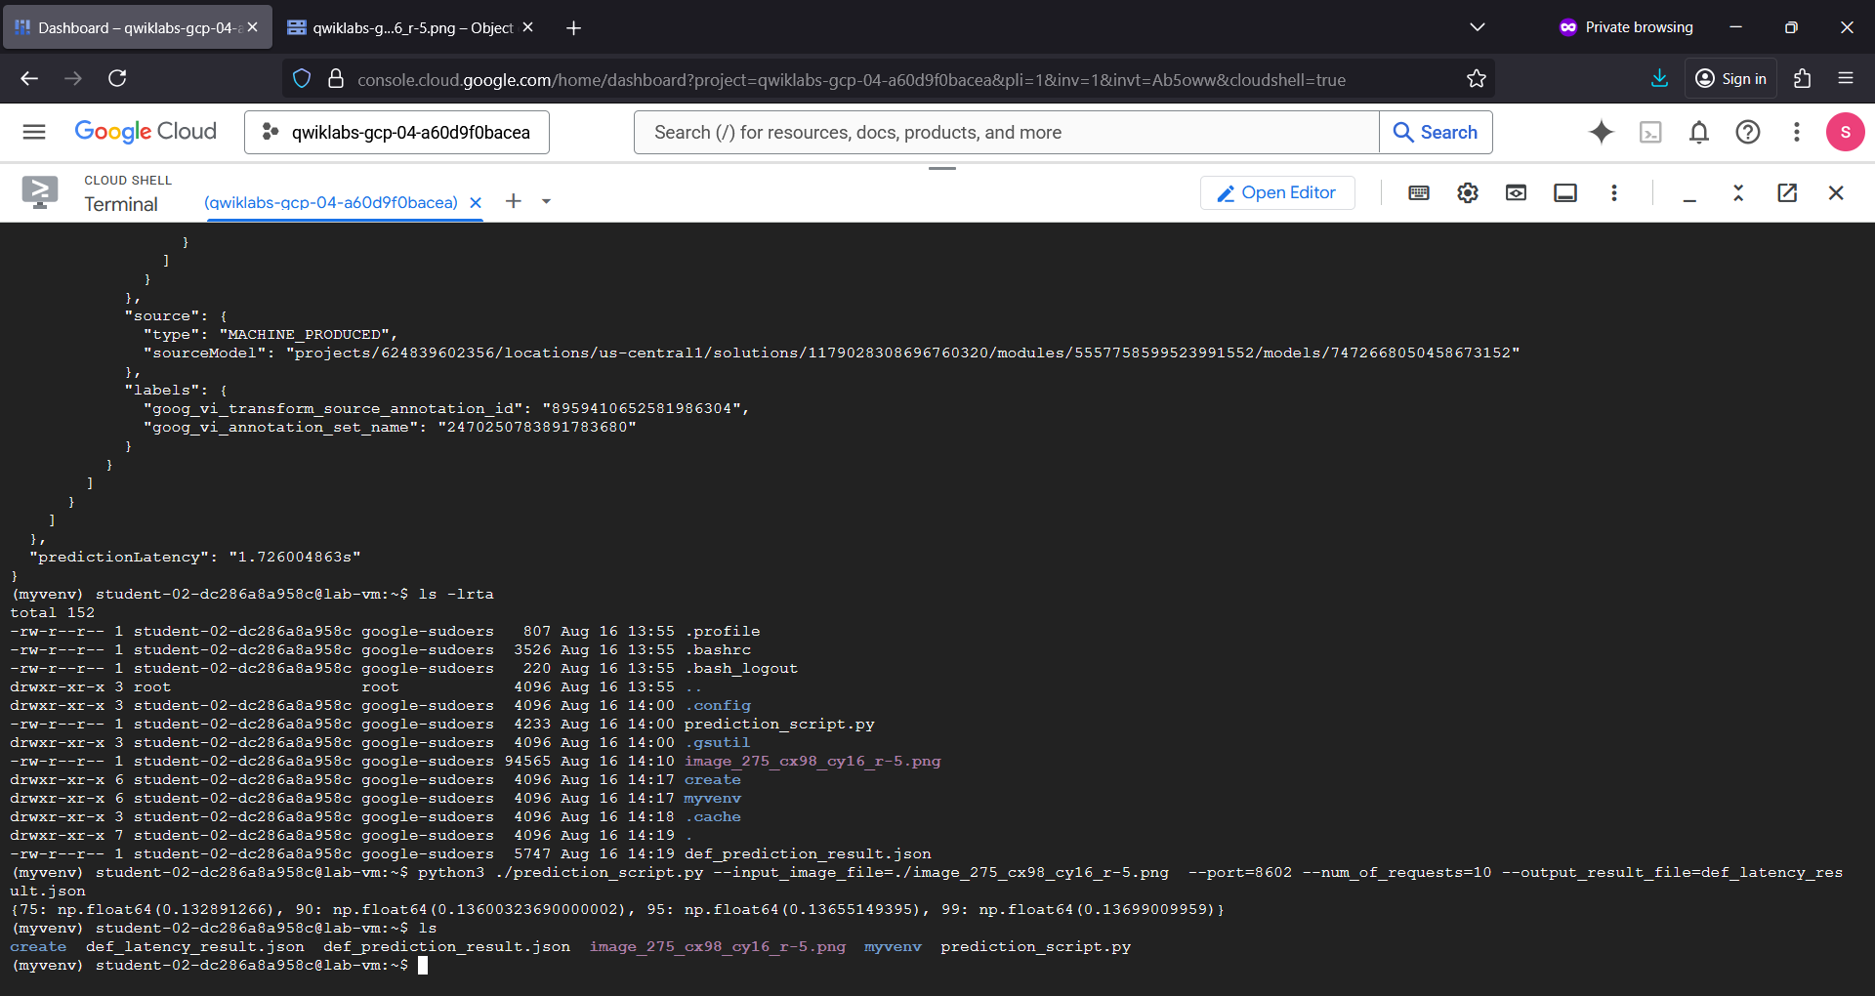Open the tracking protection shield icon

pos(302,79)
